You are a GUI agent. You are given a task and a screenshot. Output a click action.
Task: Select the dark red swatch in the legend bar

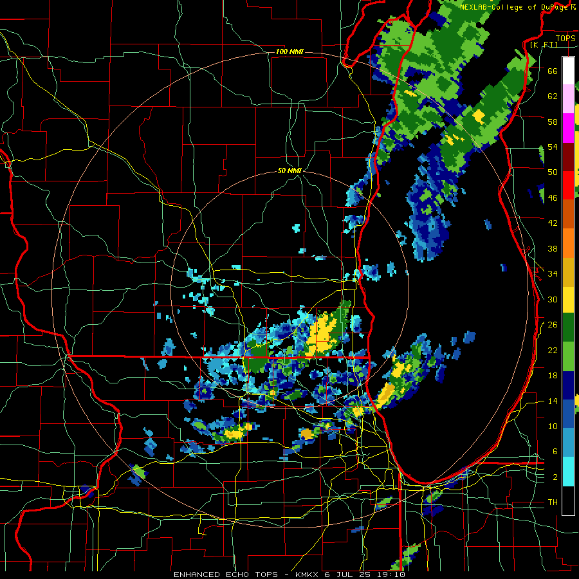[568, 156]
